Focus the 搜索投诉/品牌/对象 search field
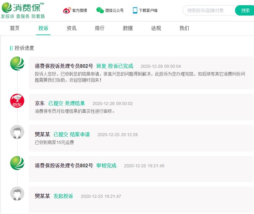Screen dimensions: 254x214 pos(209,11)
